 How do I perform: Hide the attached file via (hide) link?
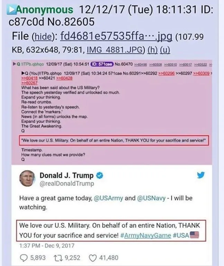[x=44, y=36]
